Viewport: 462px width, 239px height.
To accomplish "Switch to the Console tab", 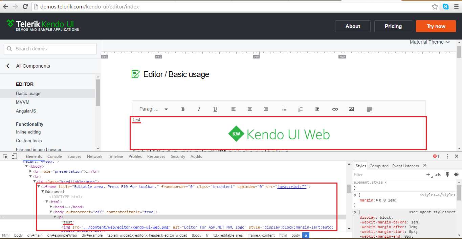I will point(54,157).
